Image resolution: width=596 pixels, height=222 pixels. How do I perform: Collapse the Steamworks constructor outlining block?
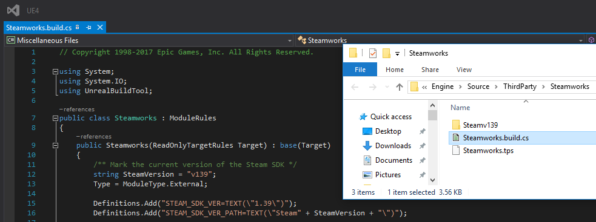click(x=56, y=145)
